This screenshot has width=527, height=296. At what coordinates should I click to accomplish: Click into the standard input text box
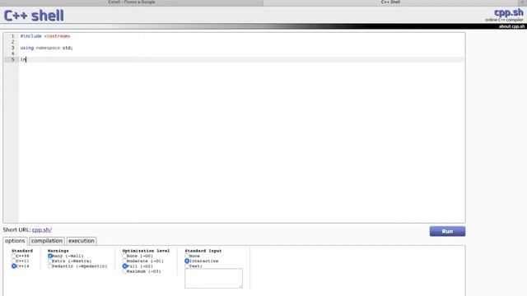coord(213,278)
